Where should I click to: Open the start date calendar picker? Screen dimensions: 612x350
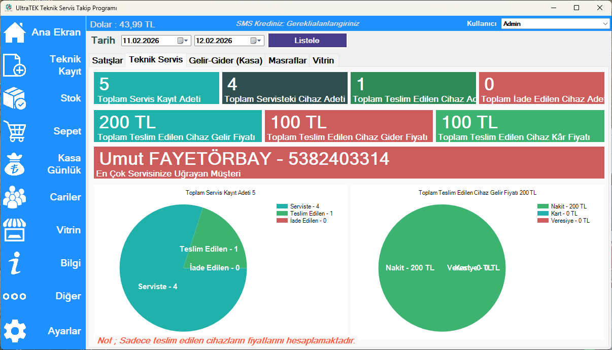(183, 41)
